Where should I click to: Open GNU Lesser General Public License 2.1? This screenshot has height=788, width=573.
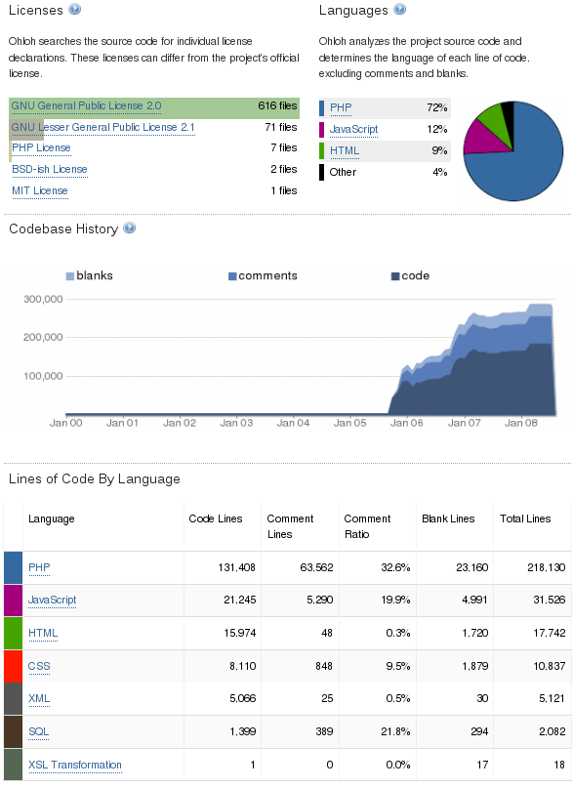(x=102, y=127)
